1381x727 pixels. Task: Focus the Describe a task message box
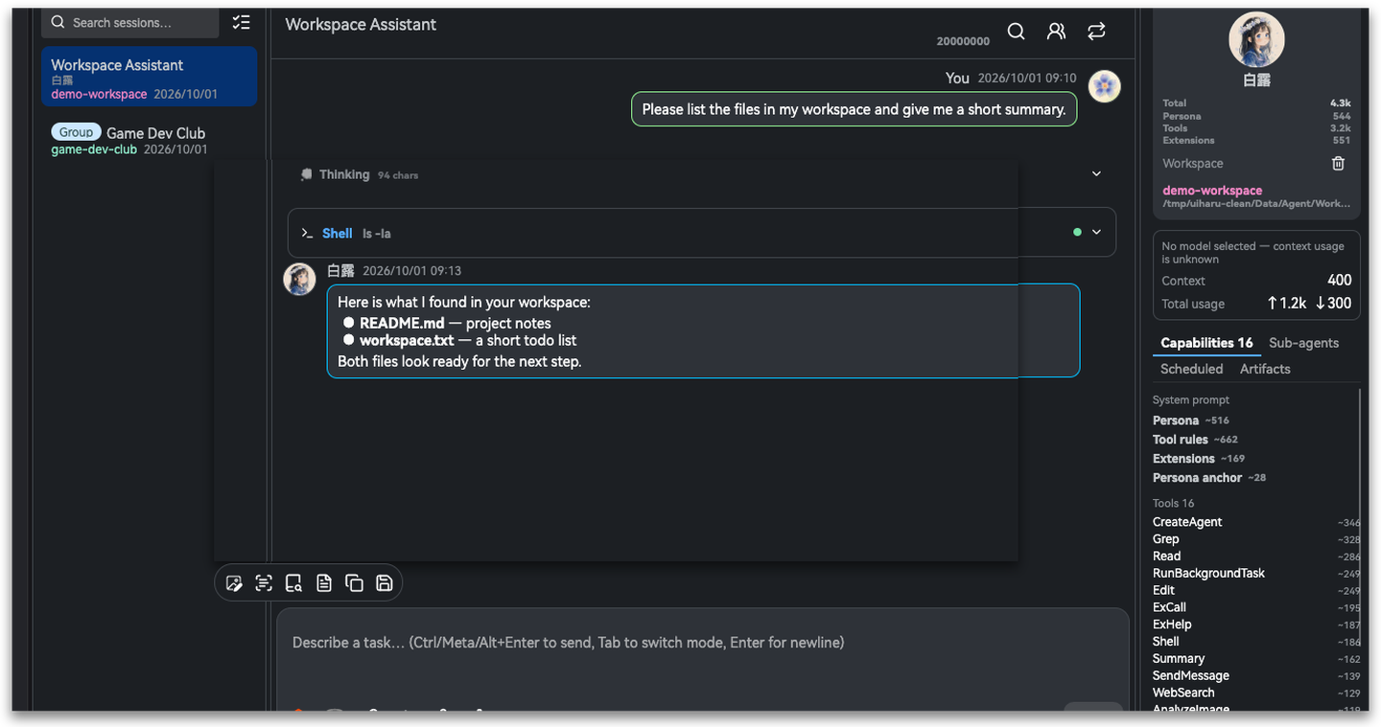pyautogui.click(x=702, y=643)
